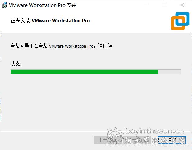Close the VMware Workstation Pro installer window

pos(182,5)
